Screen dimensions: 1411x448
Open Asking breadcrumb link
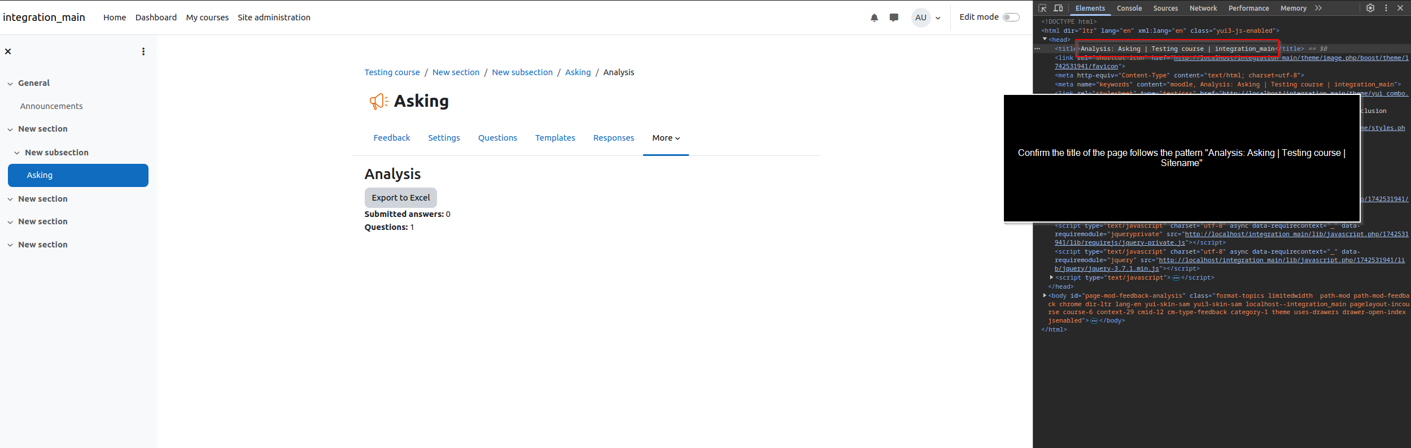pos(578,72)
